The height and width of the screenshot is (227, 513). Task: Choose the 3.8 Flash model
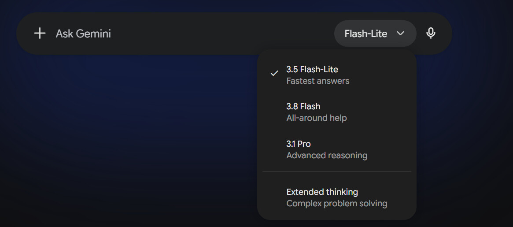pyautogui.click(x=337, y=112)
